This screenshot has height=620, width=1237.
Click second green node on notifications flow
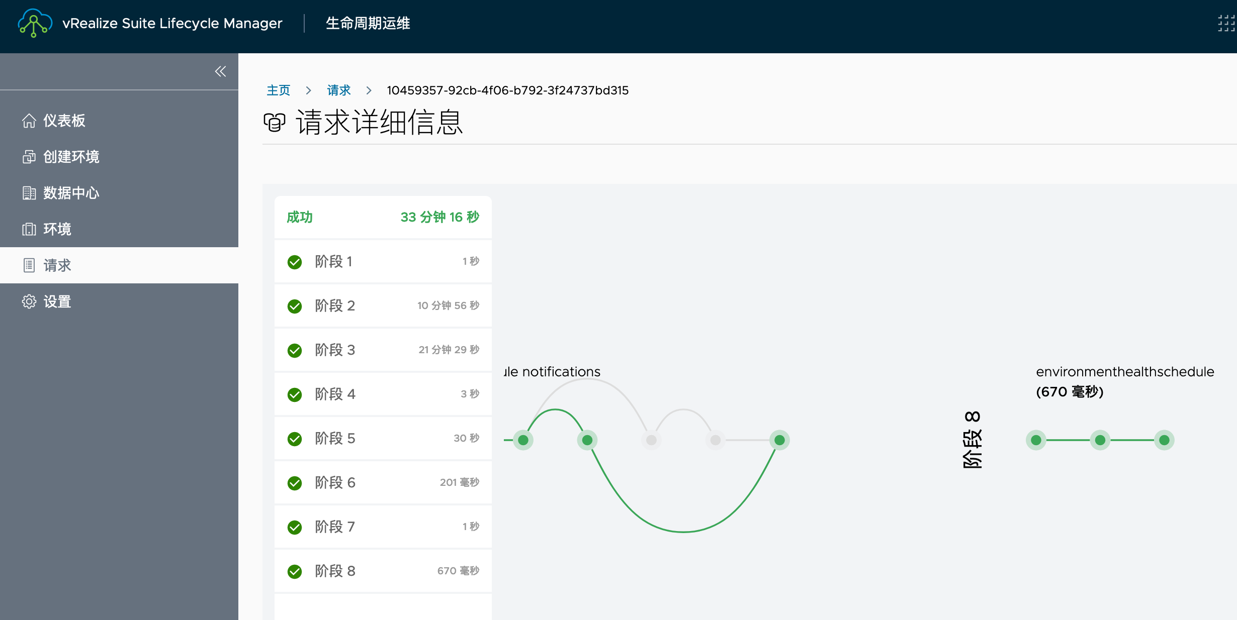coord(587,440)
